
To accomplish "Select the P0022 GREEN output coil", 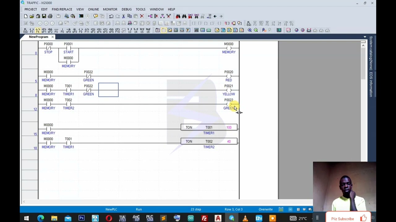I will 229,104.
